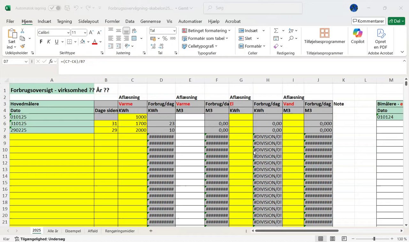Open the number format Tal dropdown
Viewport: 409px width, 242px height.
174,31
